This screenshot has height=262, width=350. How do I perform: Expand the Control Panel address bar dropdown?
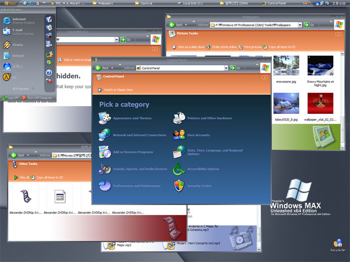click(226, 68)
